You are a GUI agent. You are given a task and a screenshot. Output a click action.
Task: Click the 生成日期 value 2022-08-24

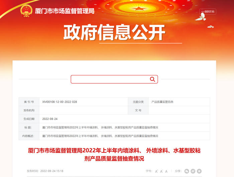tap(50, 119)
